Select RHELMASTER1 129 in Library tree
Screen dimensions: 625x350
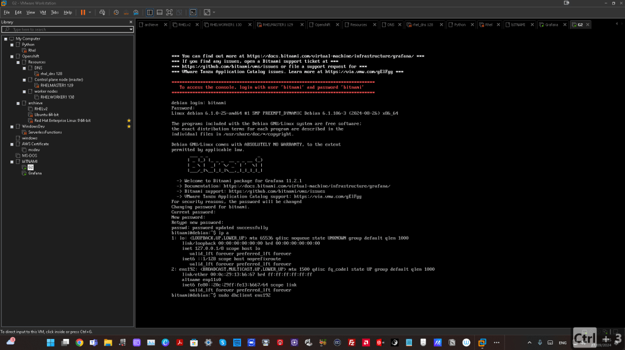(57, 85)
